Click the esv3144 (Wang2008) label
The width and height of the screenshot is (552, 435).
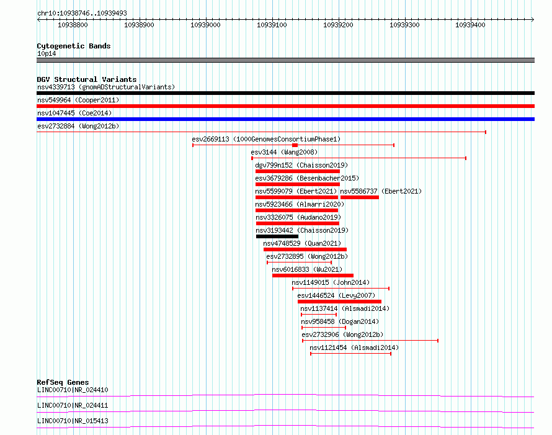point(284,152)
